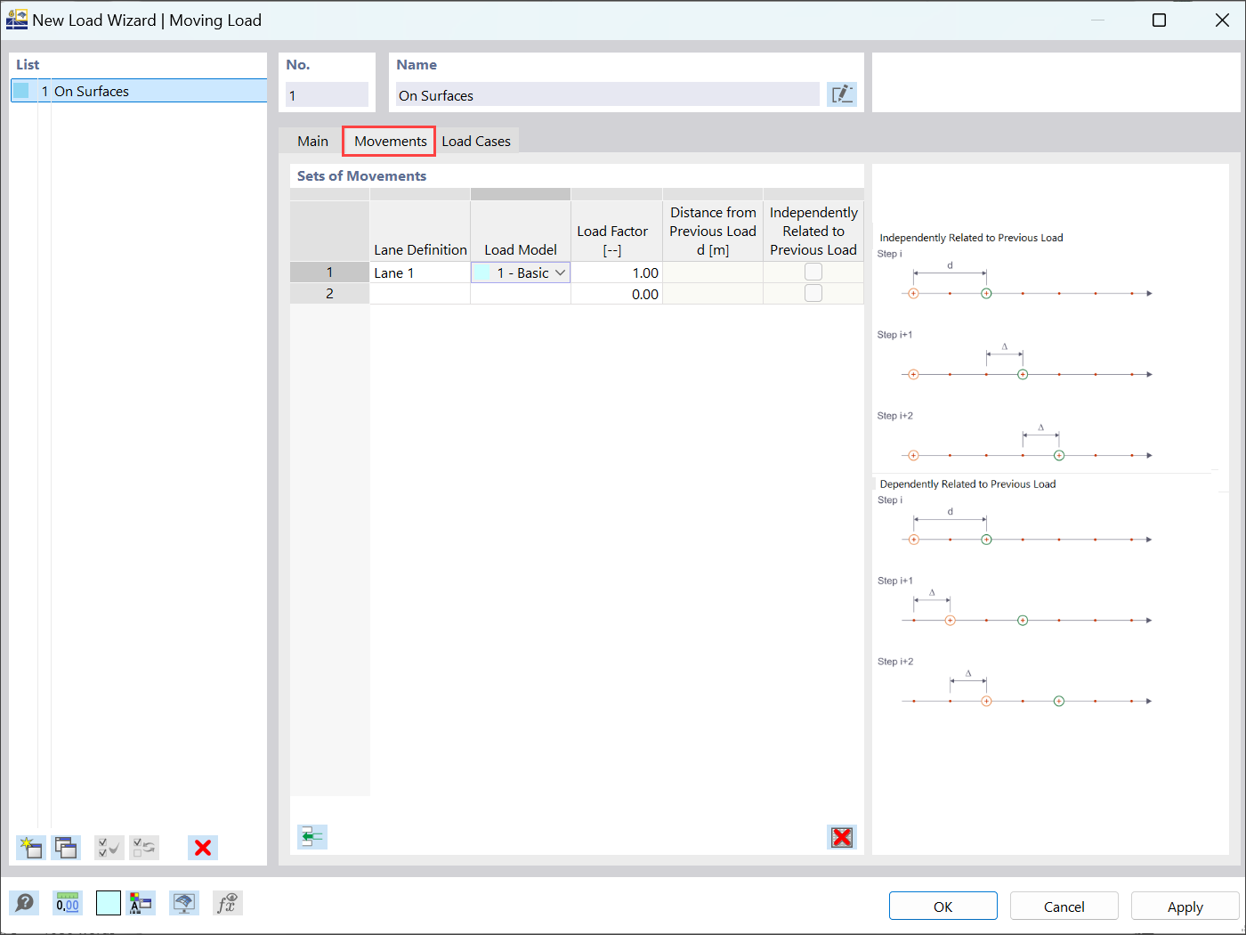The image size is (1246, 935).
Task: Click the copy item icon in List panel
Action: coord(66,848)
